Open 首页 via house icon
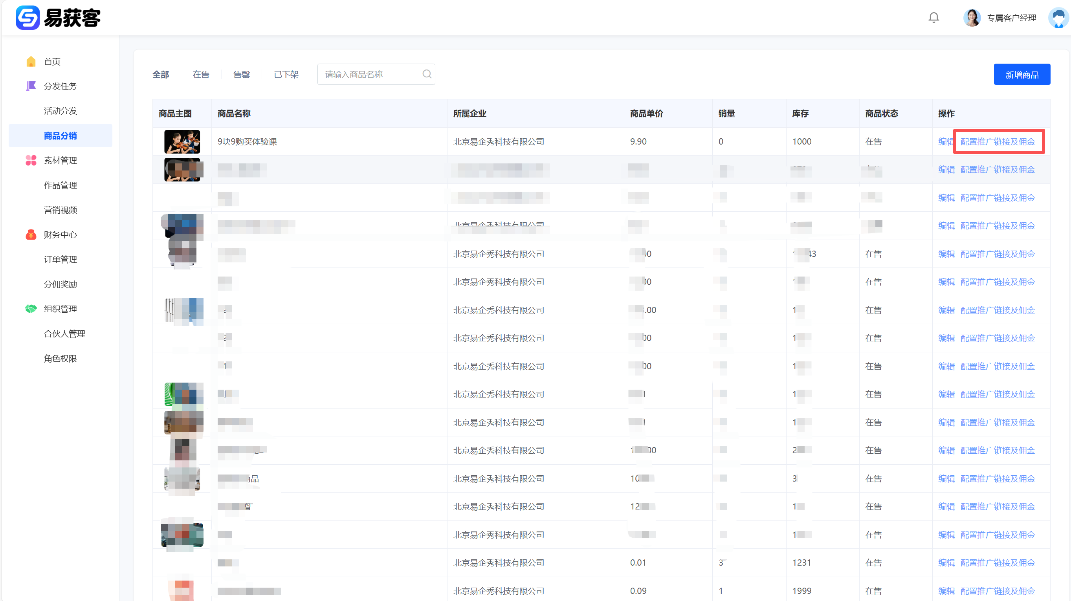The width and height of the screenshot is (1071, 601). (31, 62)
